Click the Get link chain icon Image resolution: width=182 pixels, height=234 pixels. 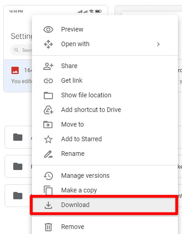coord(48,81)
